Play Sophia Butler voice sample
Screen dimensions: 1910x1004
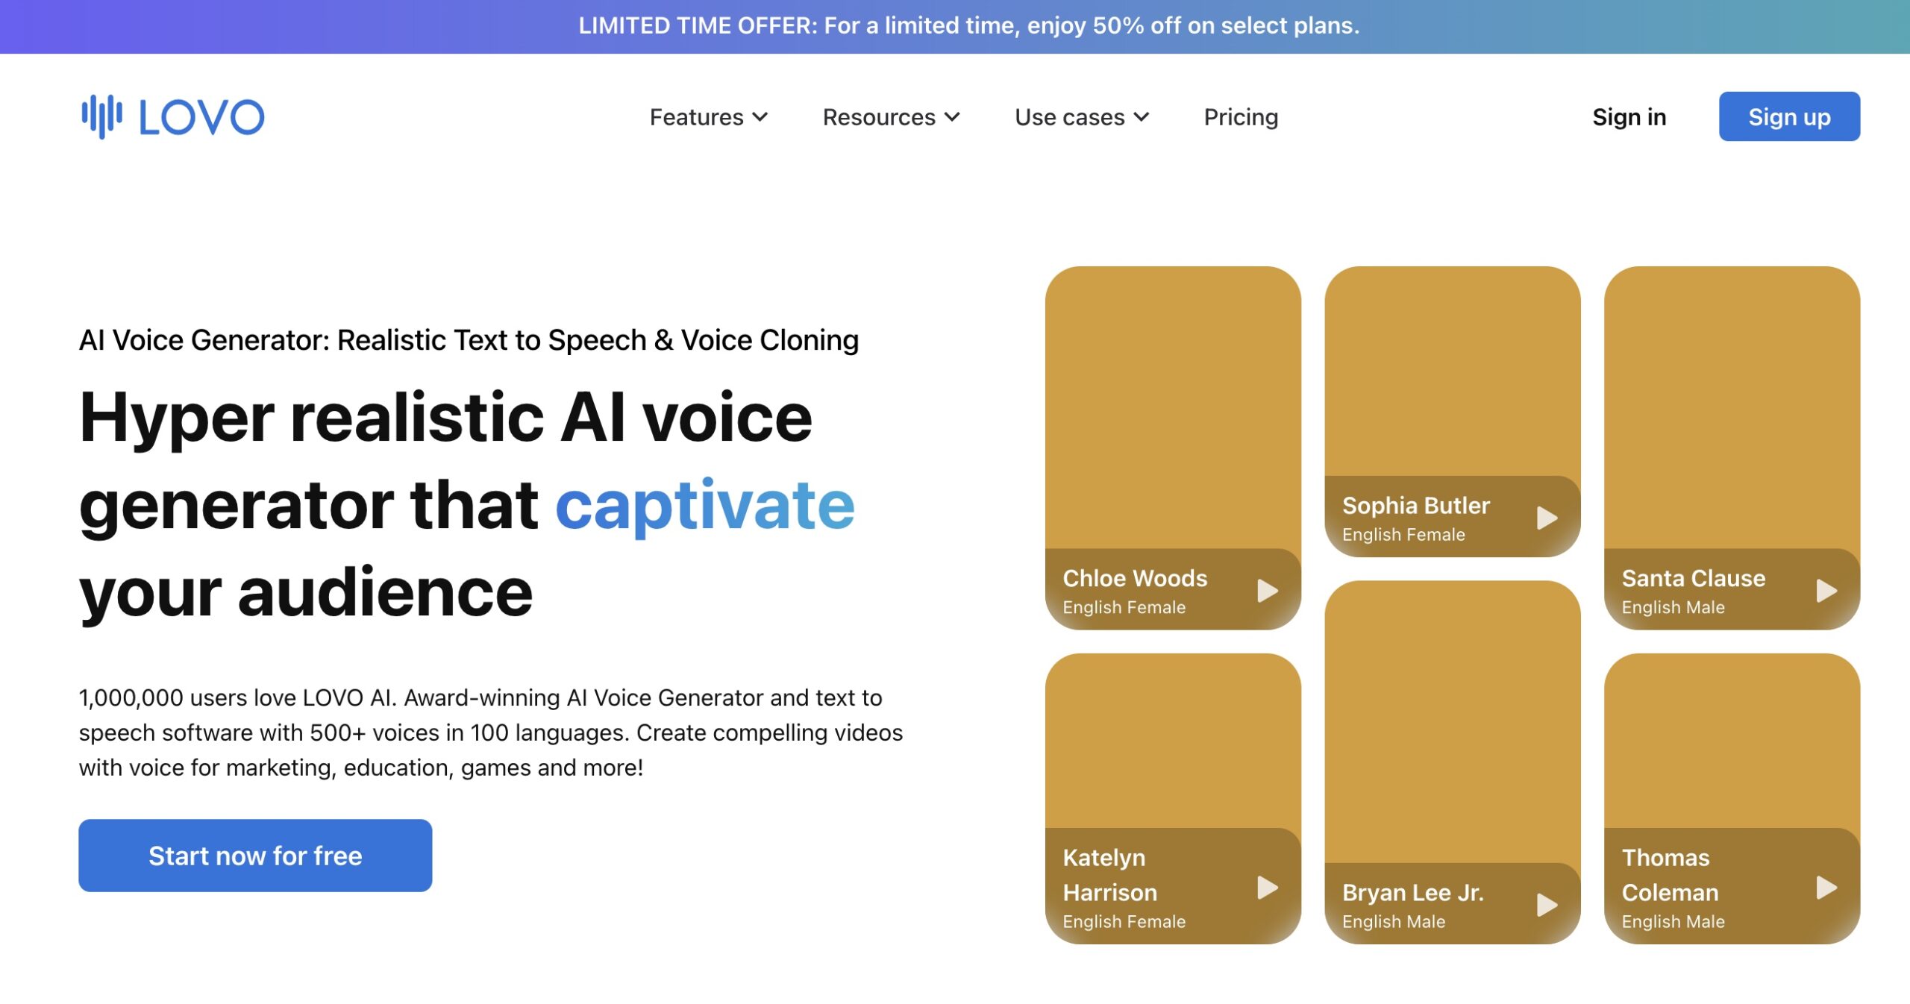coord(1547,518)
